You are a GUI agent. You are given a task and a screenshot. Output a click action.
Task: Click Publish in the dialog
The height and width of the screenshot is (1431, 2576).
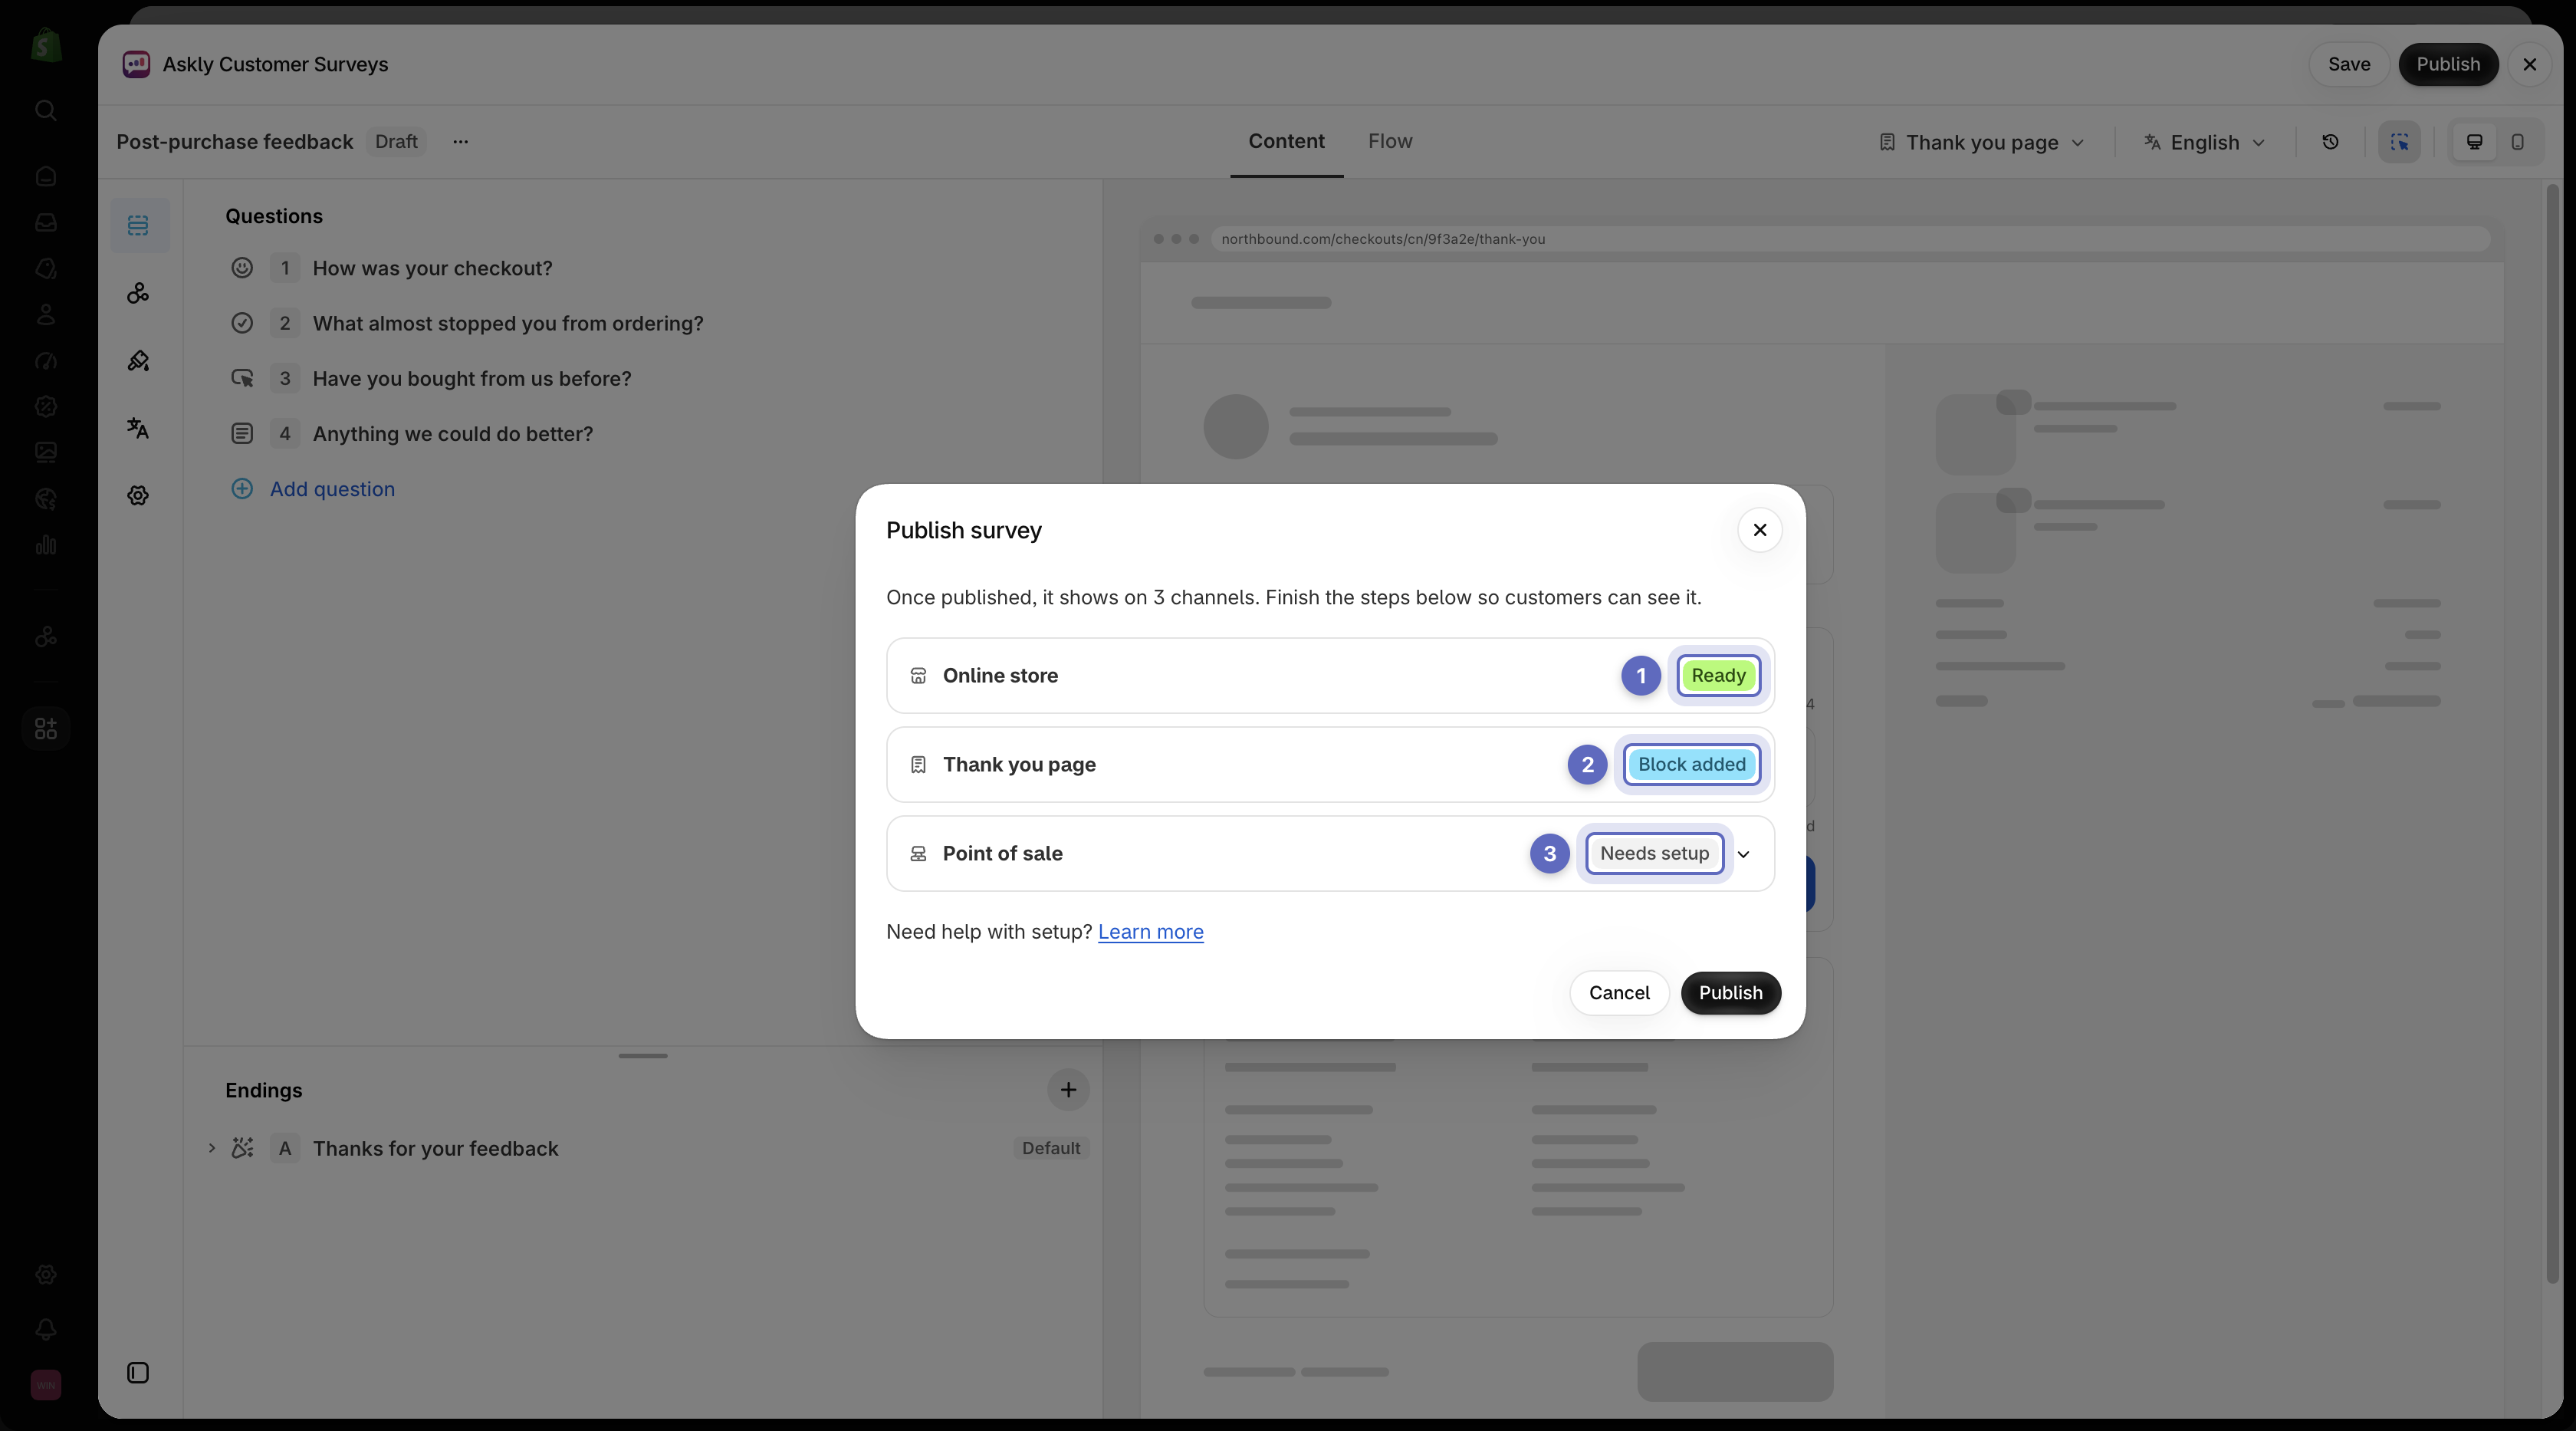click(1730, 993)
